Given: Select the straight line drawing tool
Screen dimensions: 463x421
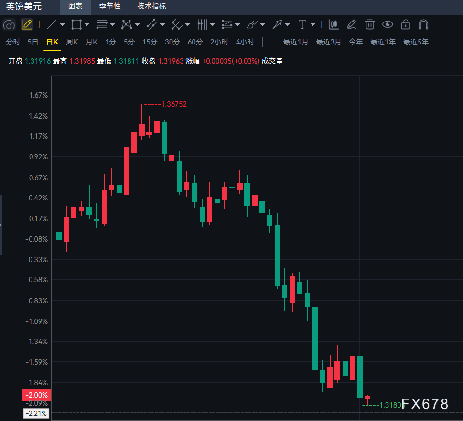Looking at the screenshot, I should 52,24.
